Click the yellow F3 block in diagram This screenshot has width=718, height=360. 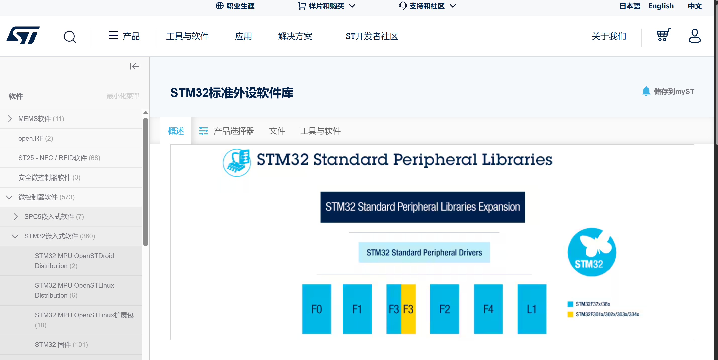tap(408, 309)
